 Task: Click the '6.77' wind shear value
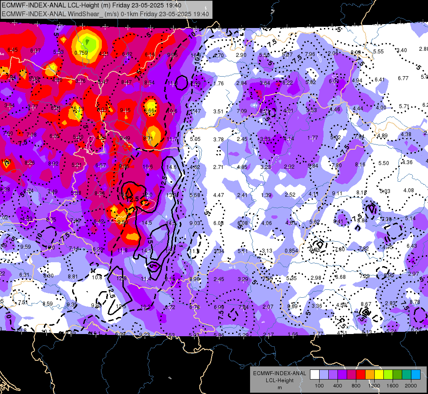(x=403, y=78)
